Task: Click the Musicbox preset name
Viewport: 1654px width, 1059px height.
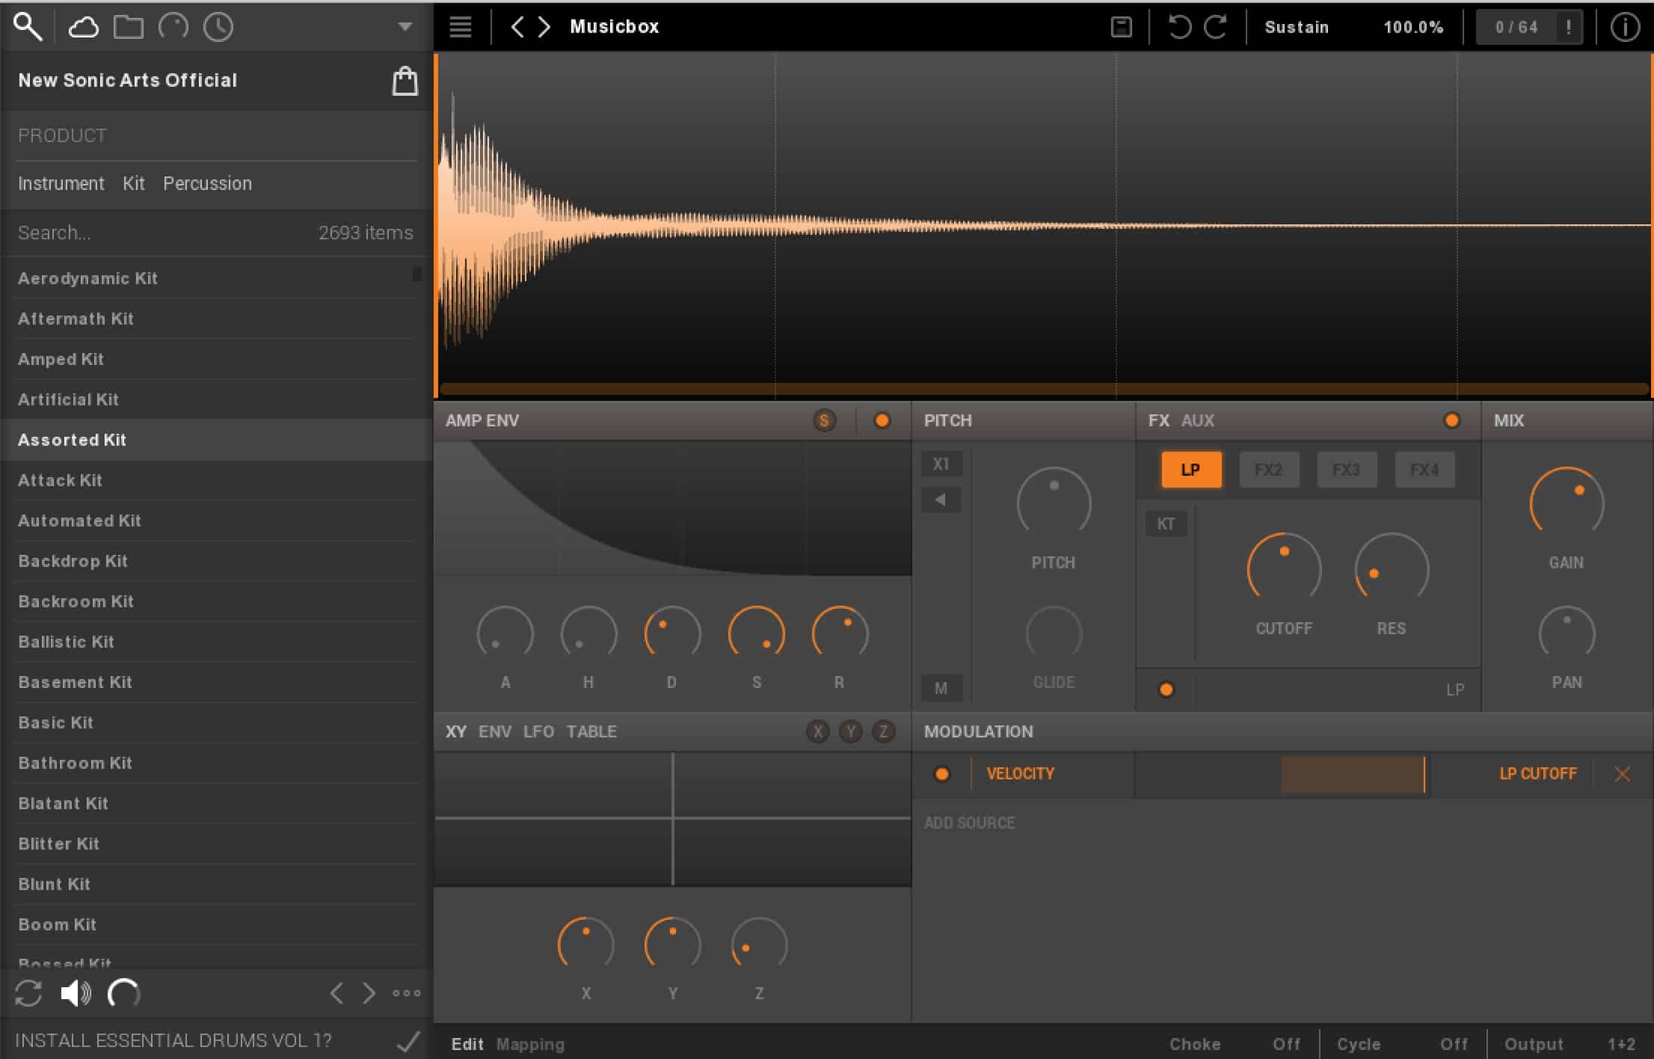Action: click(614, 27)
